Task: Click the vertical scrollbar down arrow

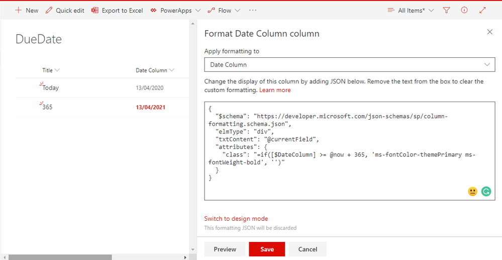Action: click(x=193, y=249)
